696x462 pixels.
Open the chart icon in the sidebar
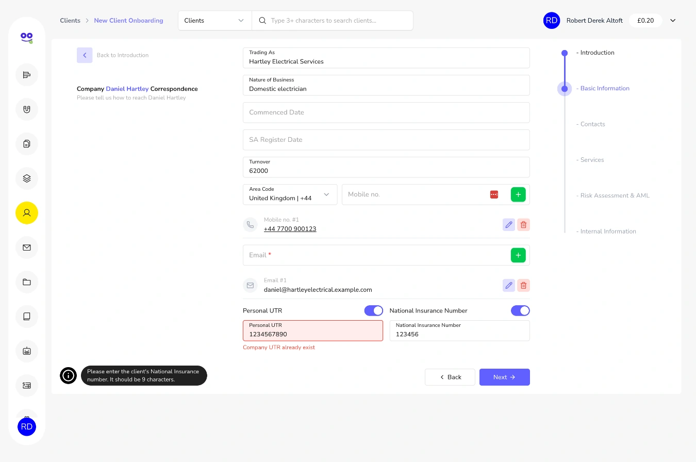pos(27,75)
